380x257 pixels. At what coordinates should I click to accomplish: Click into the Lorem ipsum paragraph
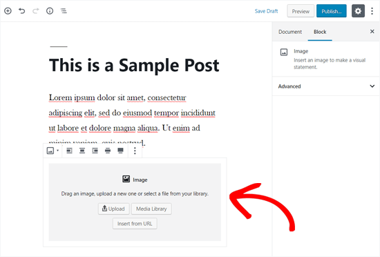(x=132, y=120)
